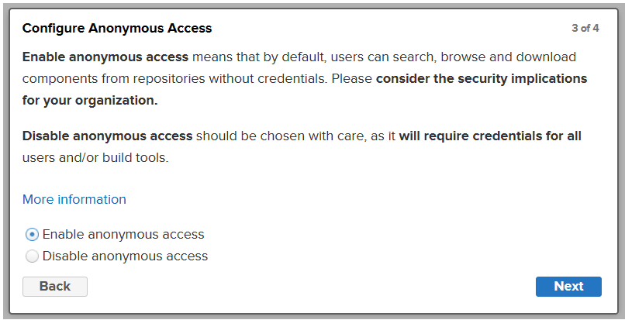The width and height of the screenshot is (625, 320).
Task: Select the Disable anonymous access radio button
Action: tap(33, 256)
